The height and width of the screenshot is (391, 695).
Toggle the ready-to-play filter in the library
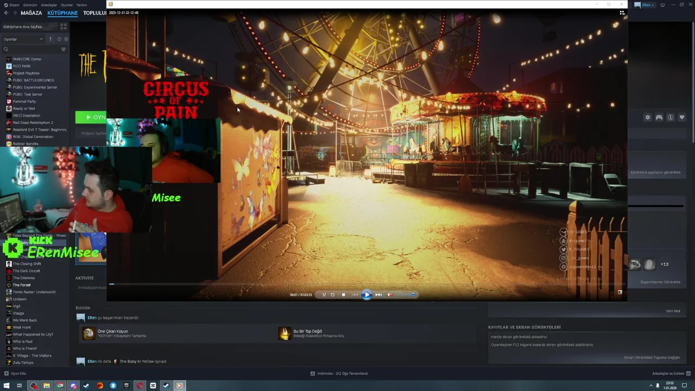pyautogui.click(x=66, y=39)
